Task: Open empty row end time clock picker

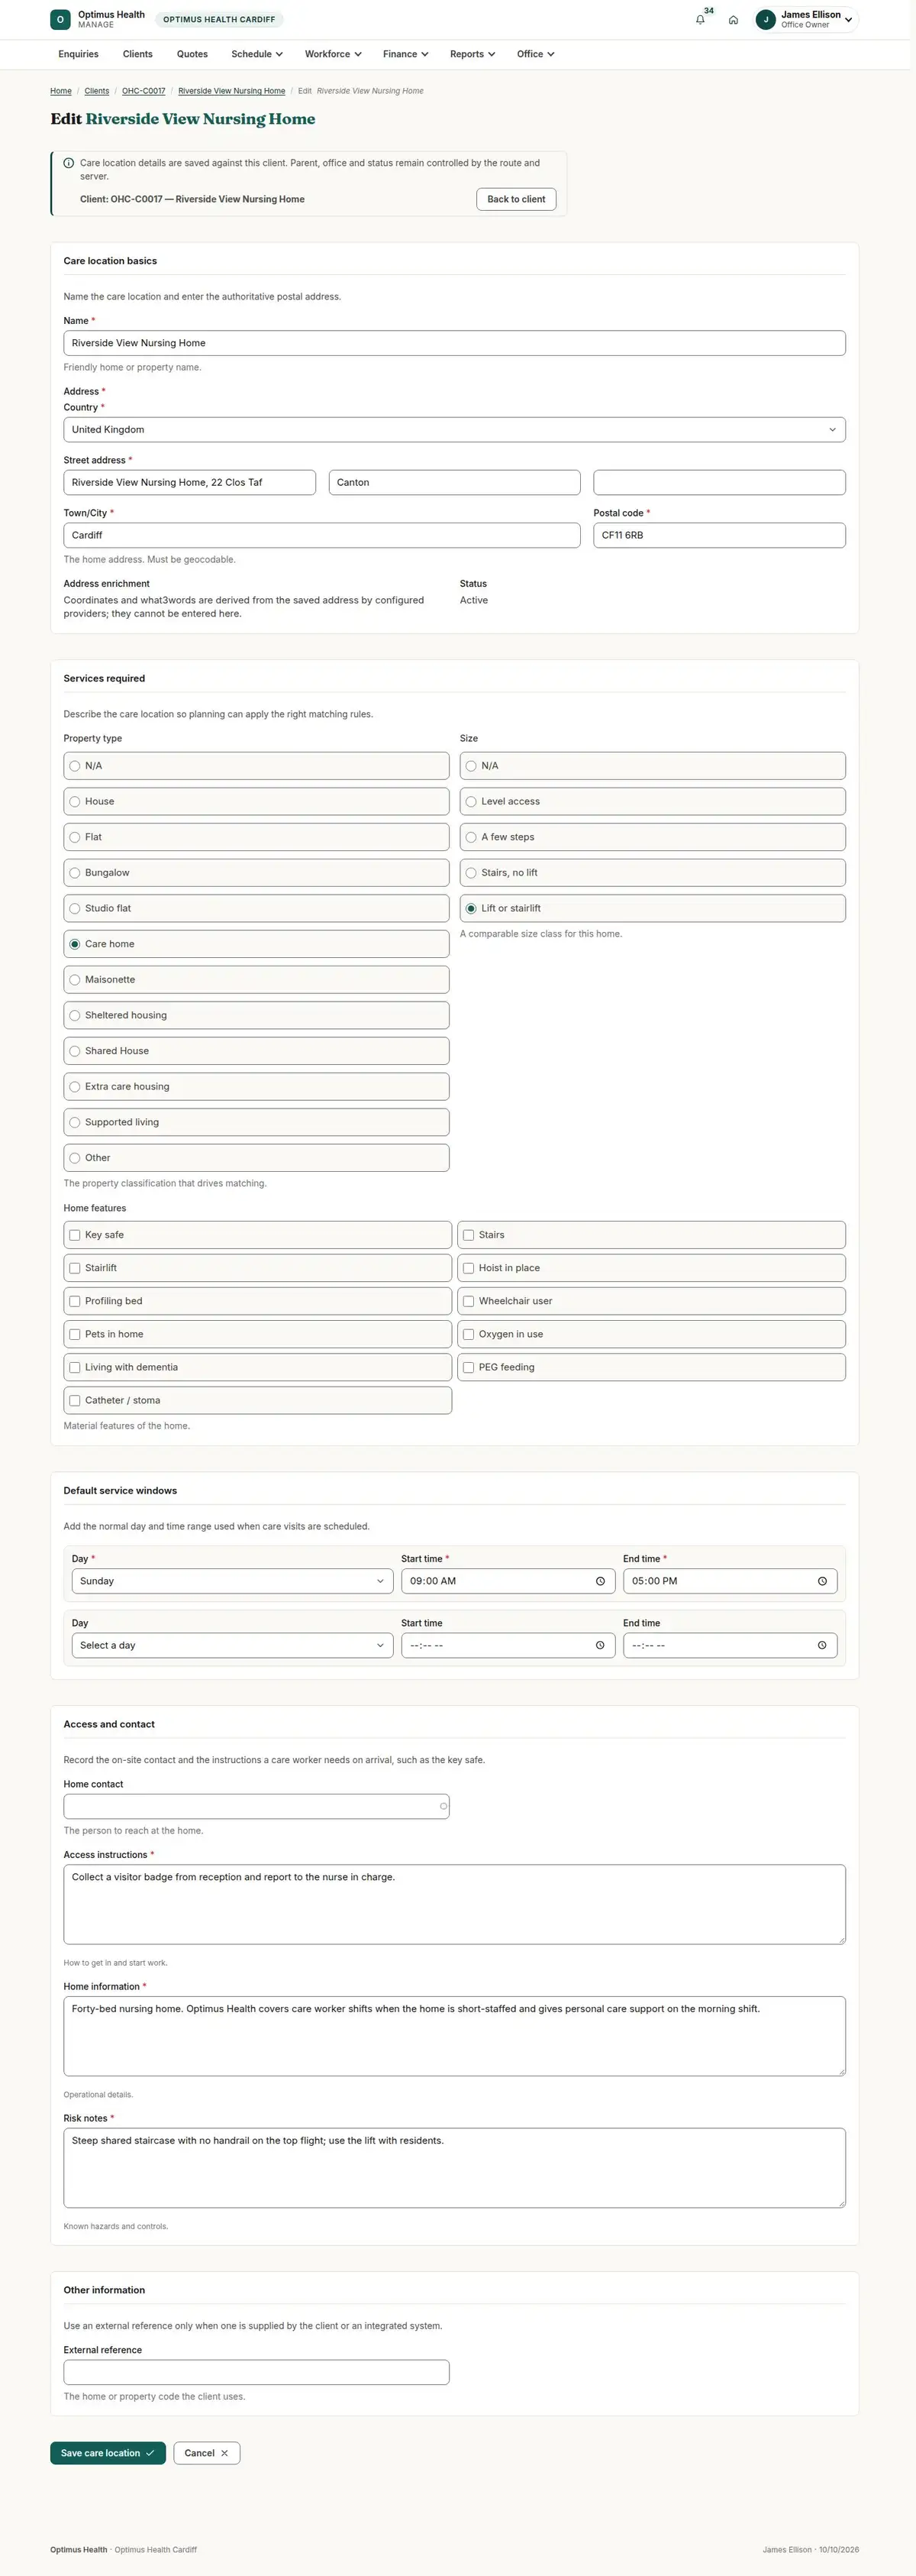Action: coord(822,1645)
